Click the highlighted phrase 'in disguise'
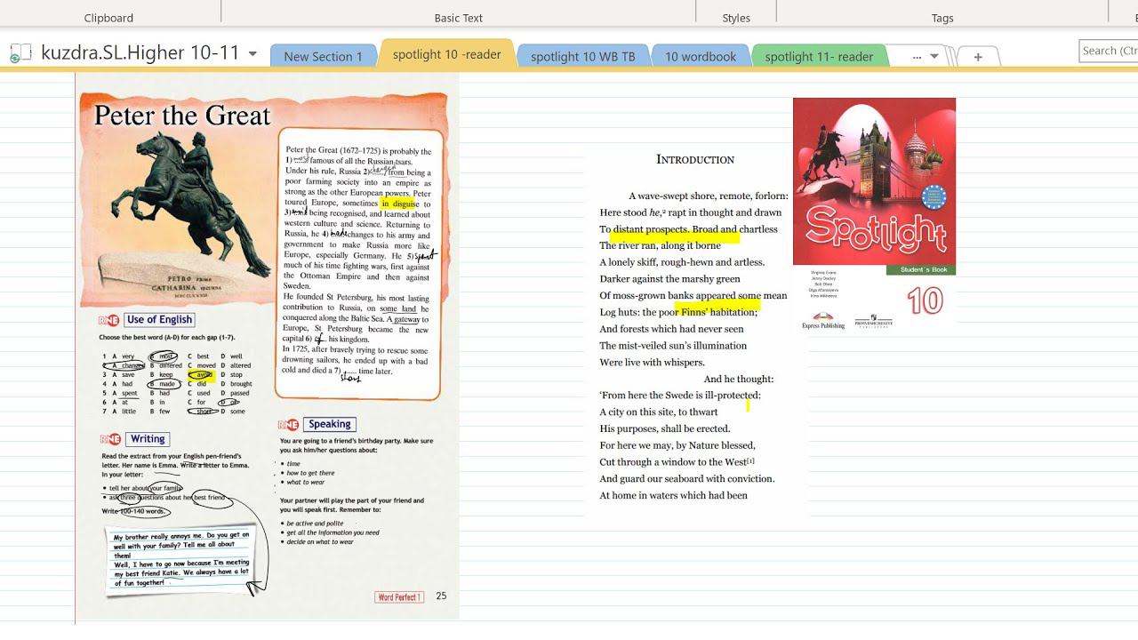 click(399, 204)
